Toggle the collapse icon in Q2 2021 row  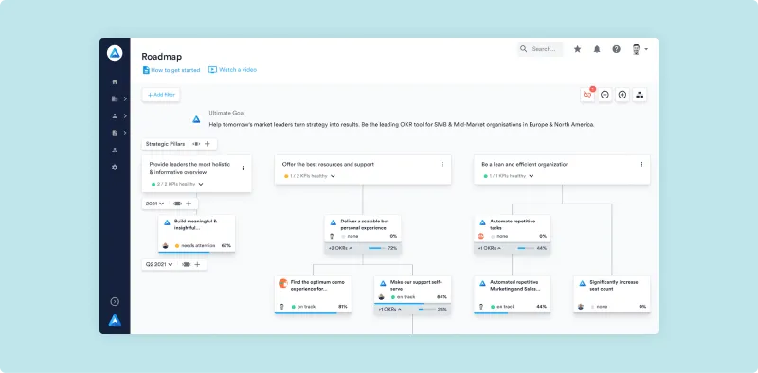click(x=186, y=265)
